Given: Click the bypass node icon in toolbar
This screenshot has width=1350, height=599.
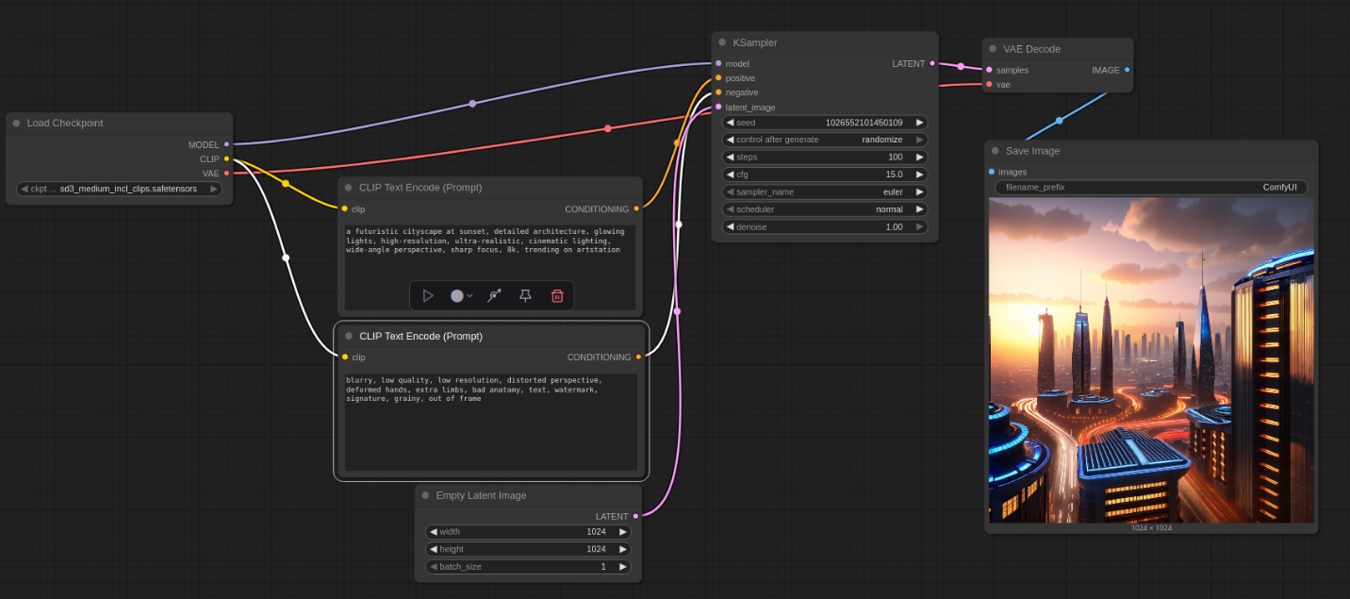Looking at the screenshot, I should point(493,296).
